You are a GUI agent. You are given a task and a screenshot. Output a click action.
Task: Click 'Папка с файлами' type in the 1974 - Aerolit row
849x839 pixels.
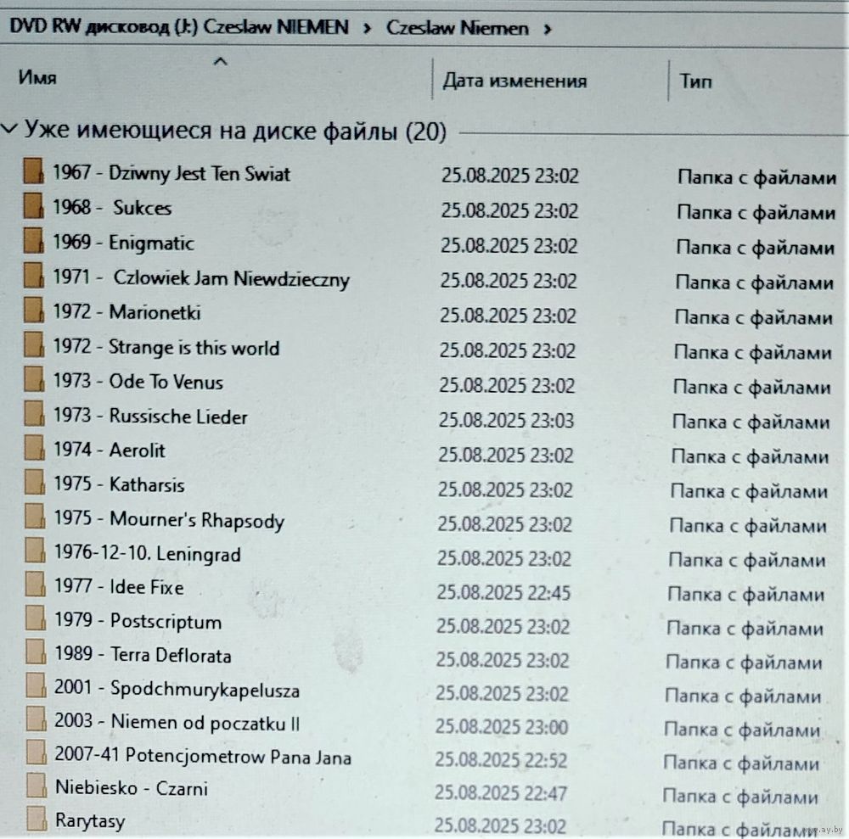[750, 457]
